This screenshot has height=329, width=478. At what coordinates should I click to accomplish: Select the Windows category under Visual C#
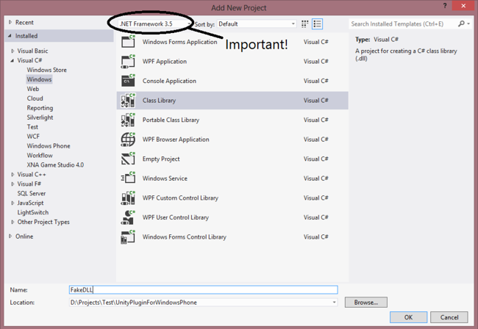pos(39,79)
